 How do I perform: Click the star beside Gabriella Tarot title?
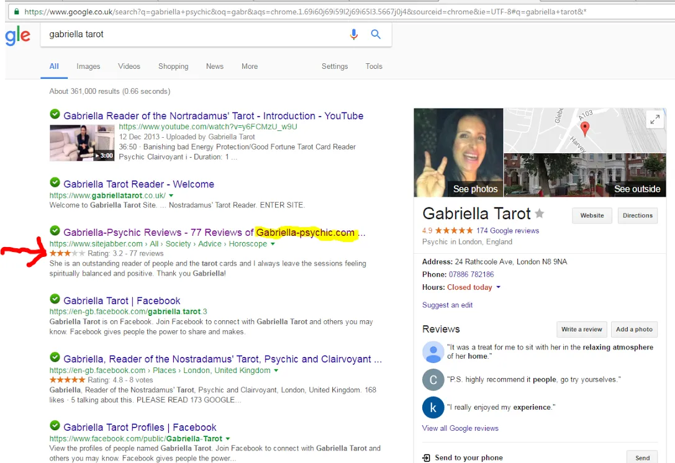[x=540, y=214]
